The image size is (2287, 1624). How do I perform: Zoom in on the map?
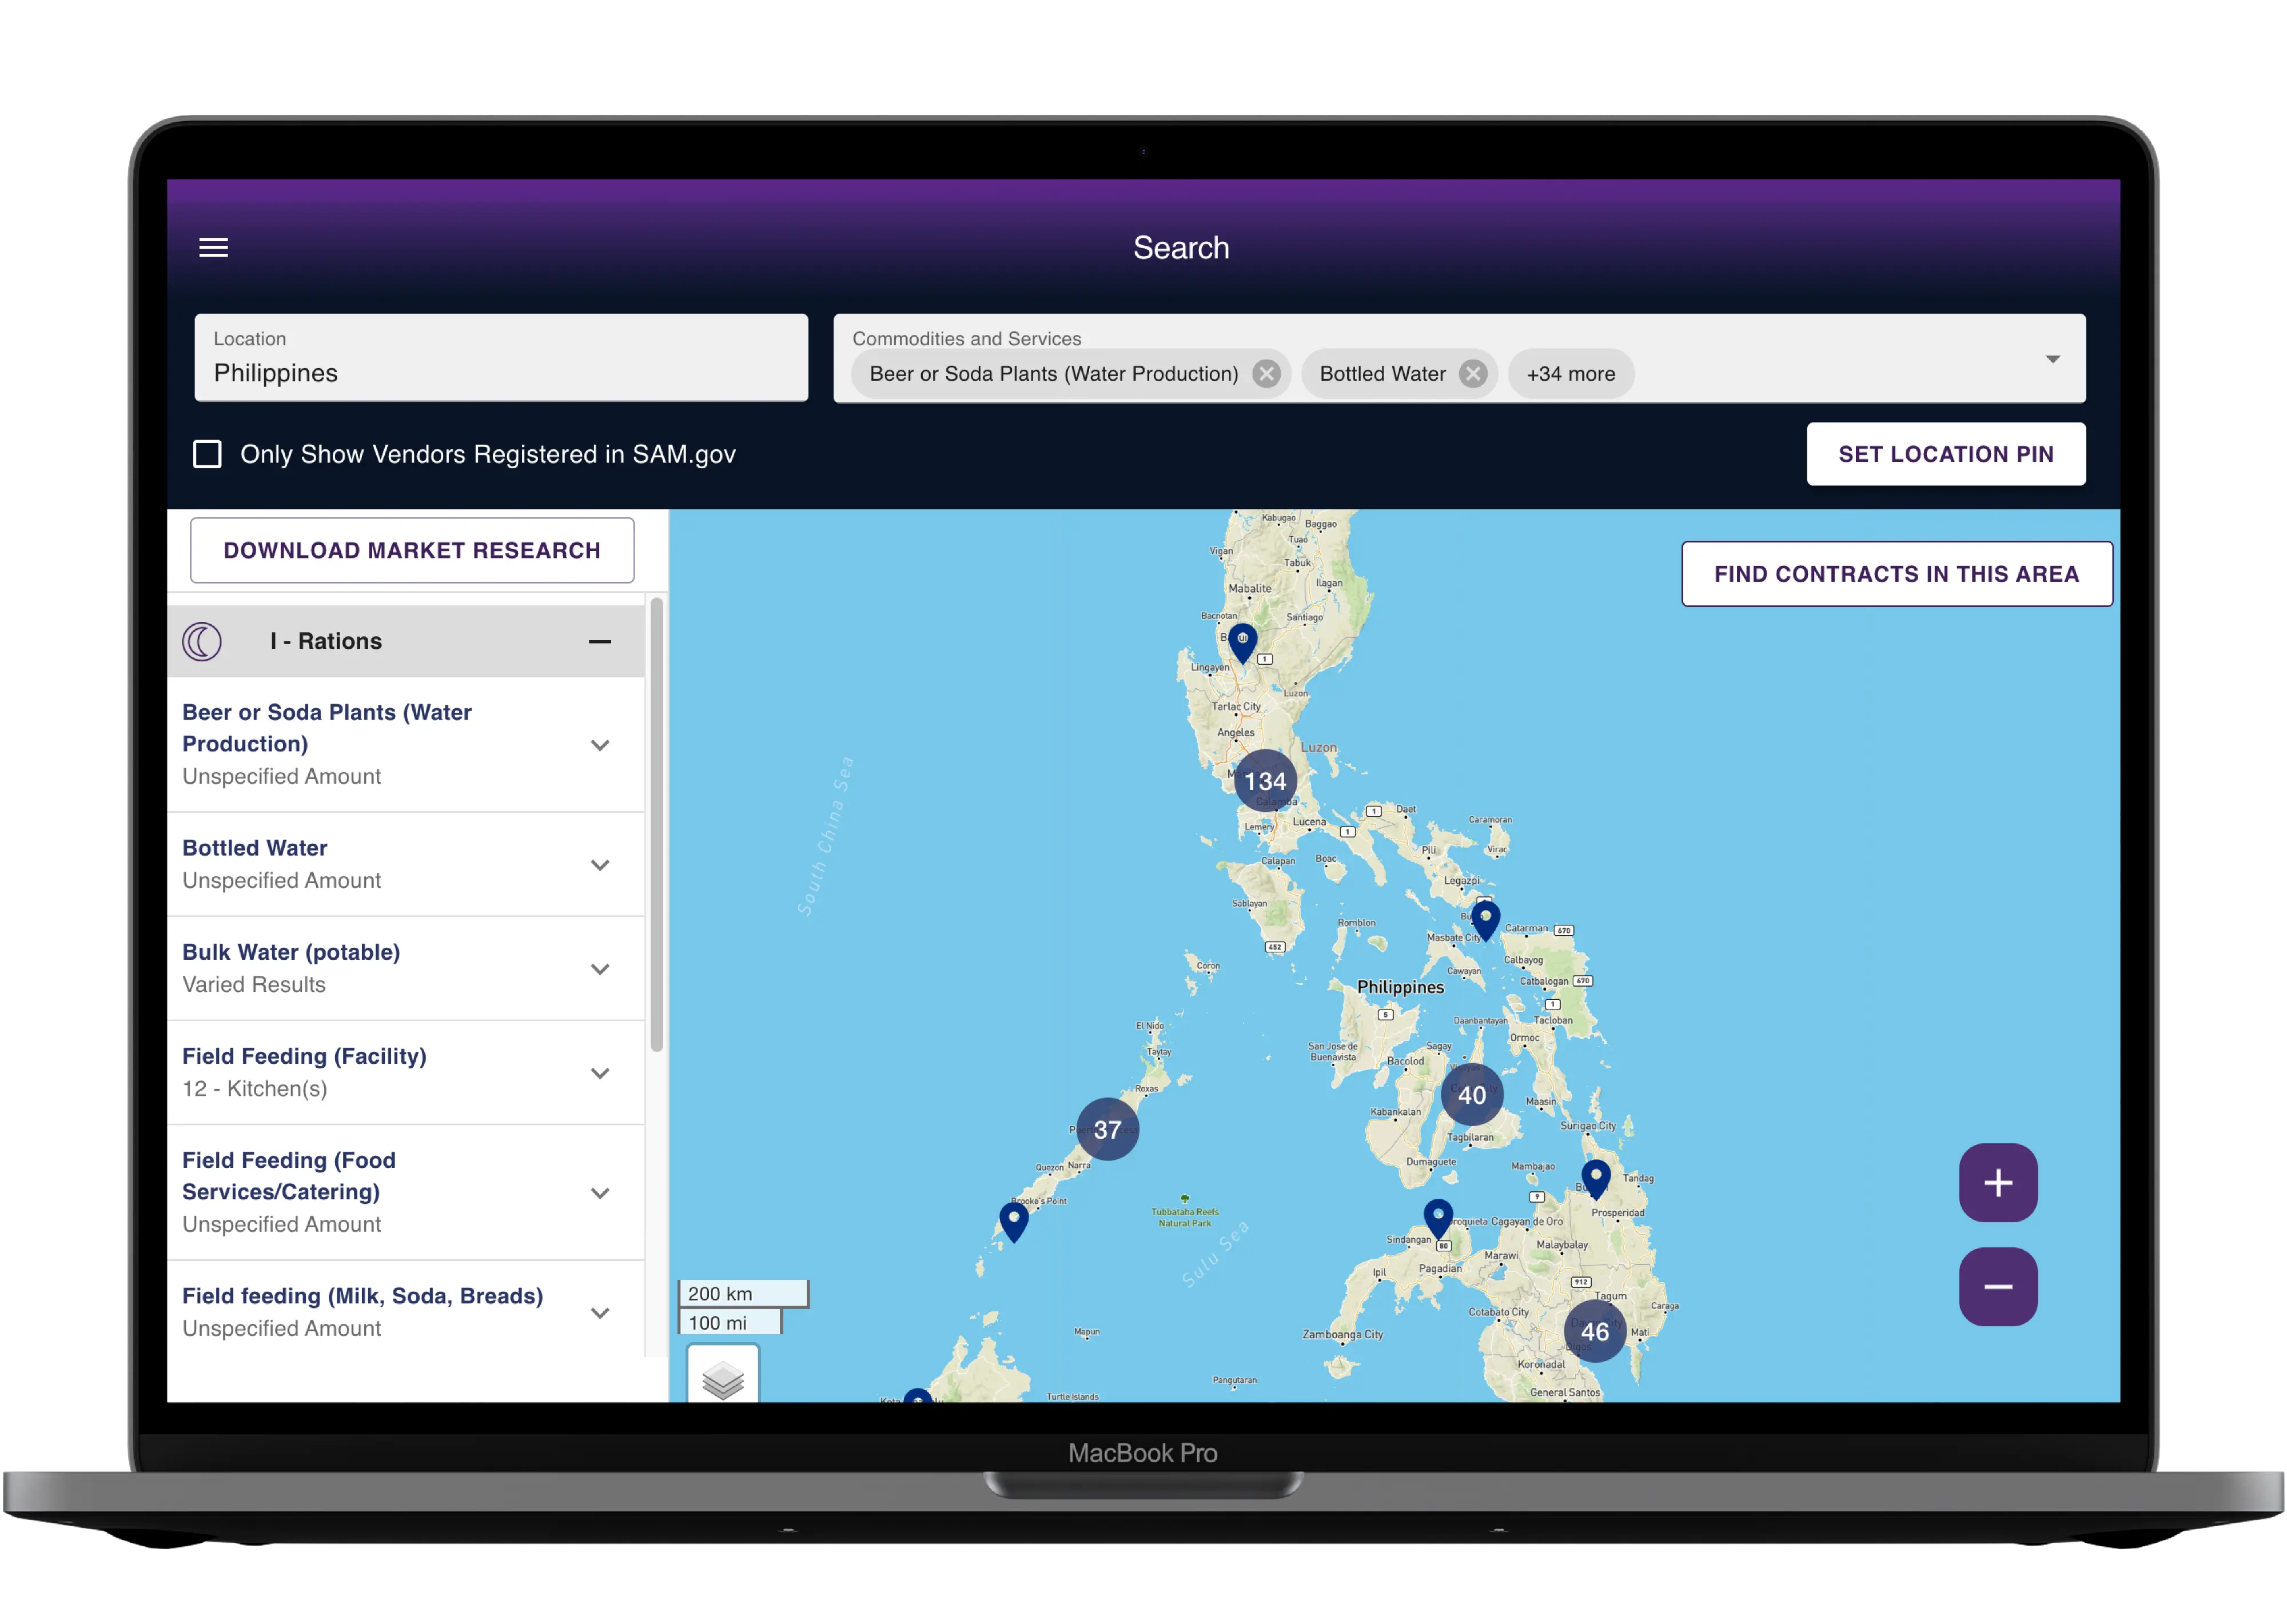(1998, 1183)
